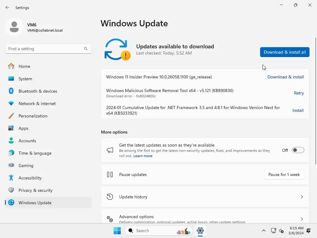Click Download error - 0x8024800c text
The image size is (317, 238).
pos(131,96)
